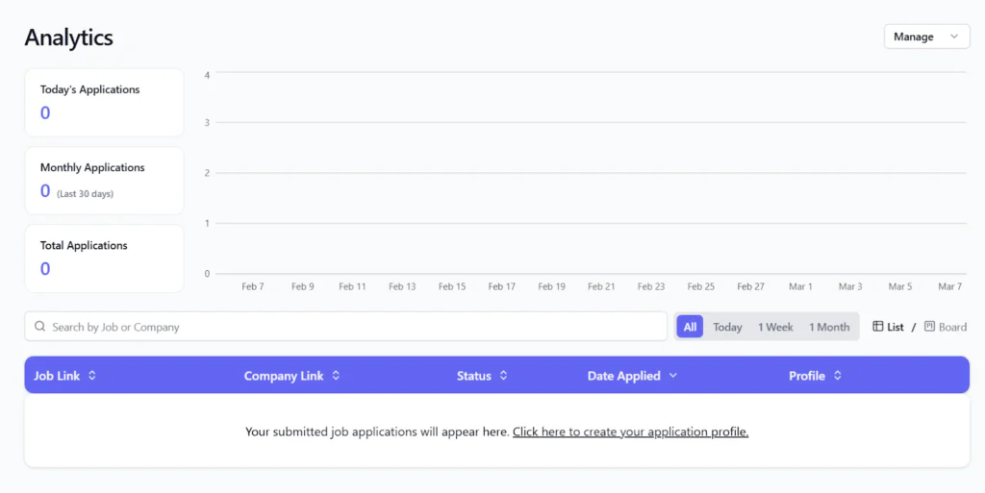The width and height of the screenshot is (985, 493).
Task: Click the create application profile link
Action: coord(630,431)
